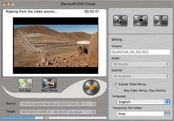Open help with the question mark button
Screen dimensions: 174x121
pos(161,21)
